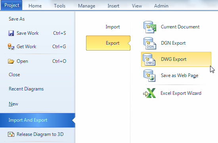Select the View tab
218x143 pixels.
point(137,6)
